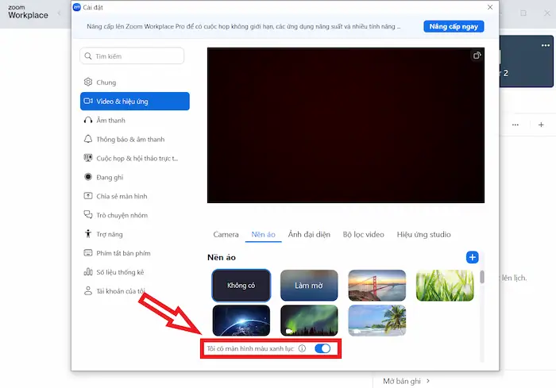Expand the Mở bản ghi chevron
The width and height of the screenshot is (556, 388).
(x=428, y=381)
